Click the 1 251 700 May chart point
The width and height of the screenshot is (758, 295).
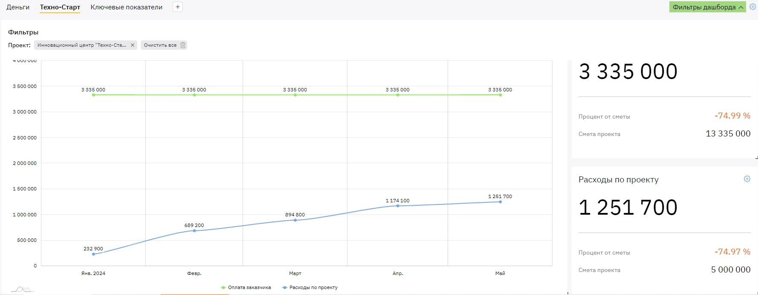click(500, 202)
